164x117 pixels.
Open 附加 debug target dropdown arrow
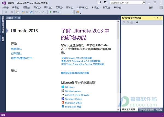(x=60, y=12)
